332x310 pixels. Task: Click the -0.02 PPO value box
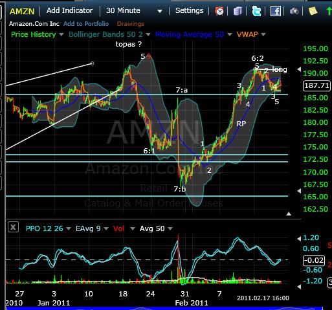click(x=314, y=260)
